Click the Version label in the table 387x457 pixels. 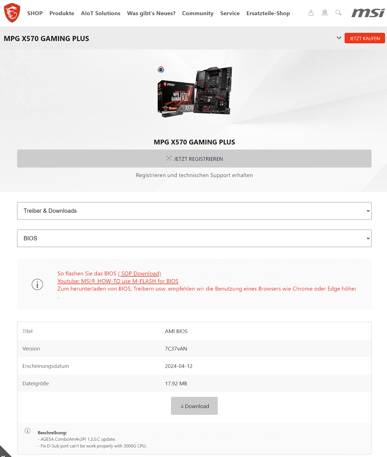(x=31, y=349)
